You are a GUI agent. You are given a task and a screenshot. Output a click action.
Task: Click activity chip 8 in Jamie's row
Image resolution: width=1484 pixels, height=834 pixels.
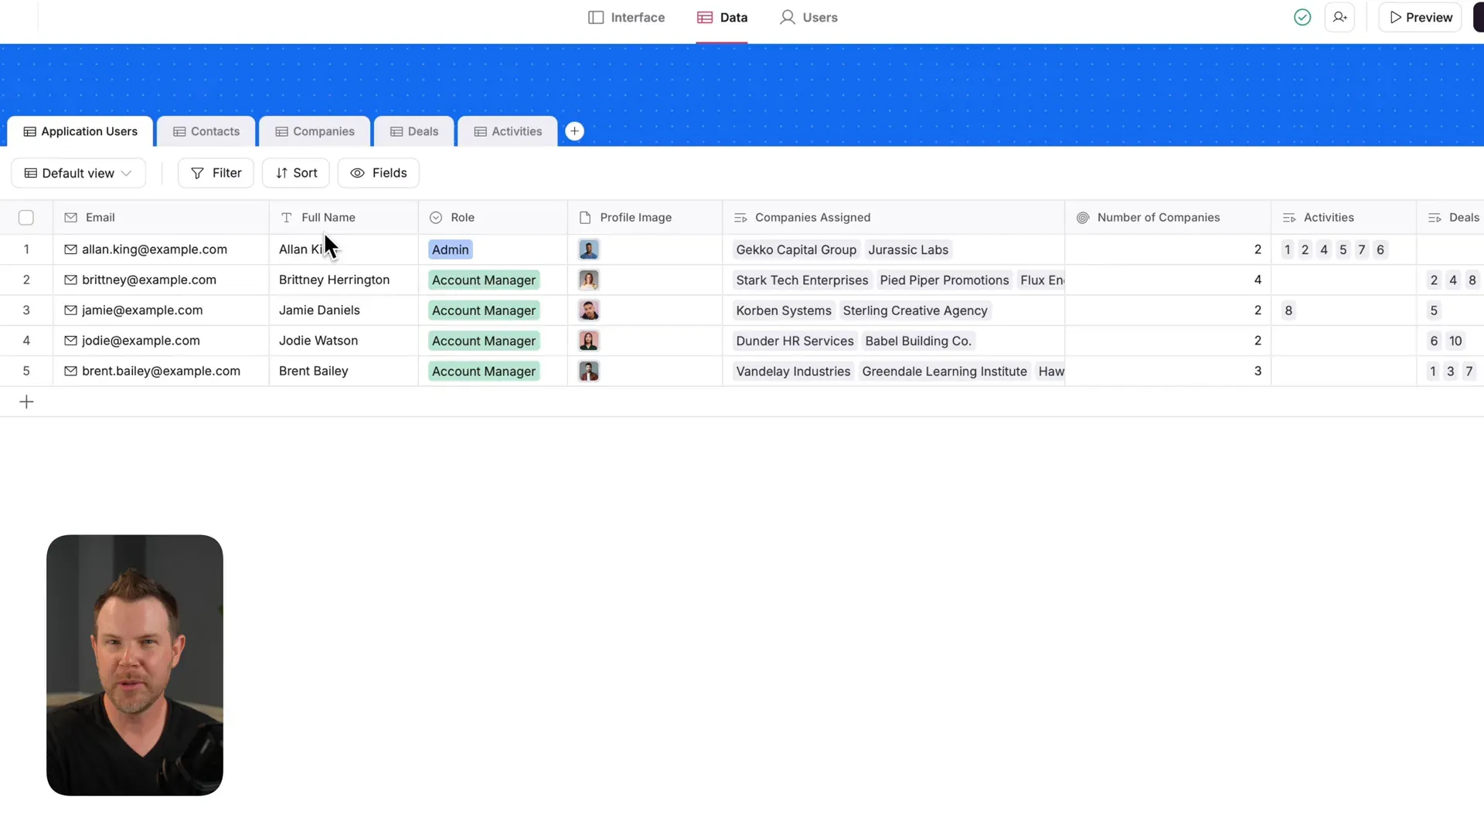click(x=1288, y=310)
